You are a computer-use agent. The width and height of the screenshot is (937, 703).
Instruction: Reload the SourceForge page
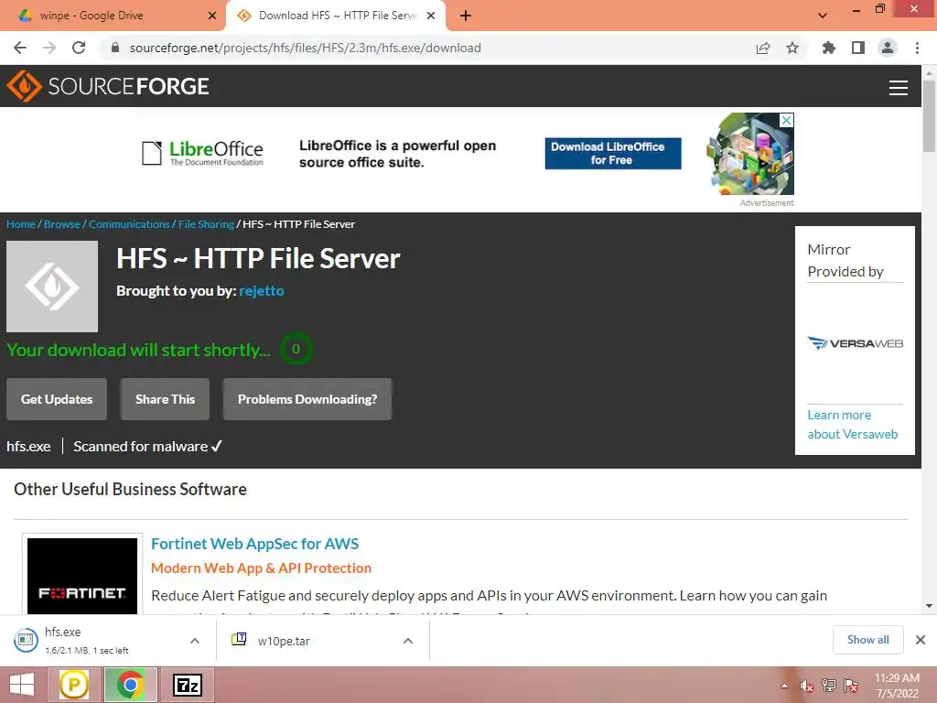[79, 48]
